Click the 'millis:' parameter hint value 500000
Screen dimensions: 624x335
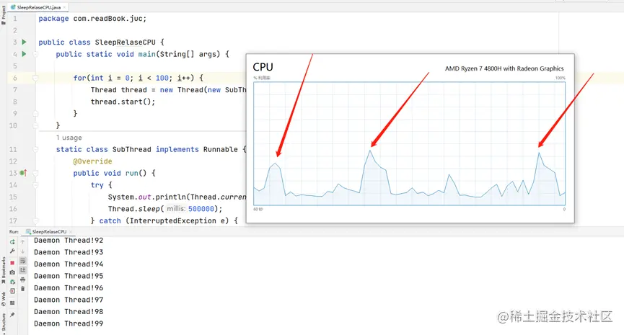point(201,209)
